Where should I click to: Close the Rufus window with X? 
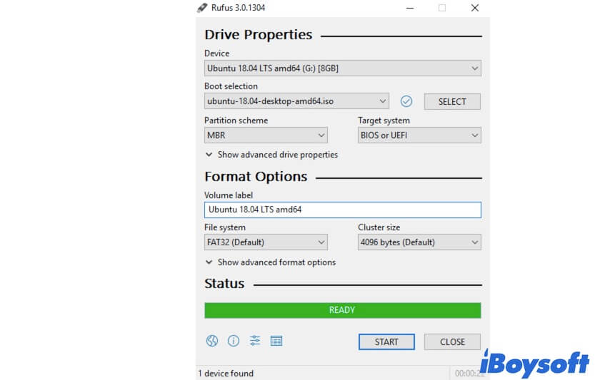point(475,8)
